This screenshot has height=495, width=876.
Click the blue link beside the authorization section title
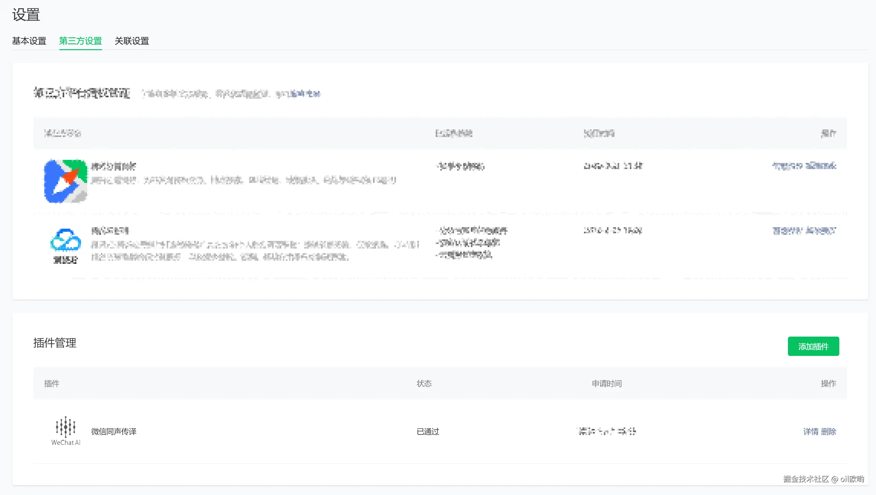tap(305, 94)
